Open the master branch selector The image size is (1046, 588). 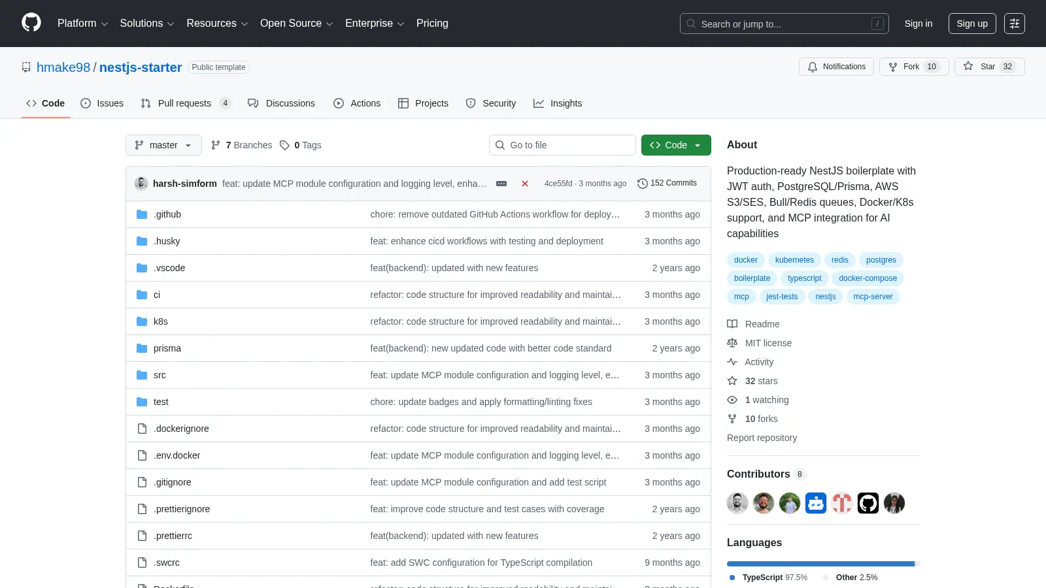click(163, 145)
